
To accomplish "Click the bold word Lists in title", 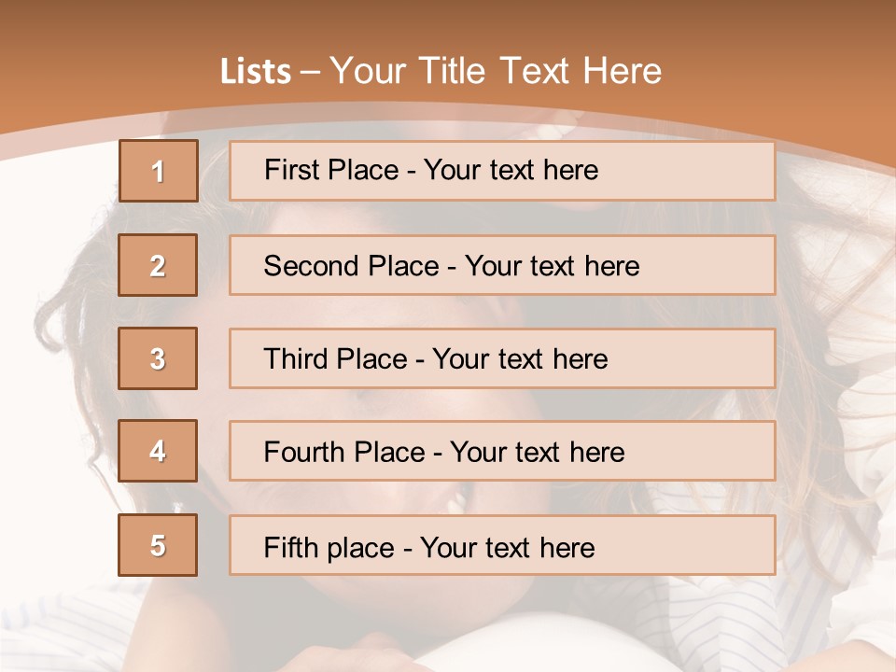I will tap(256, 72).
